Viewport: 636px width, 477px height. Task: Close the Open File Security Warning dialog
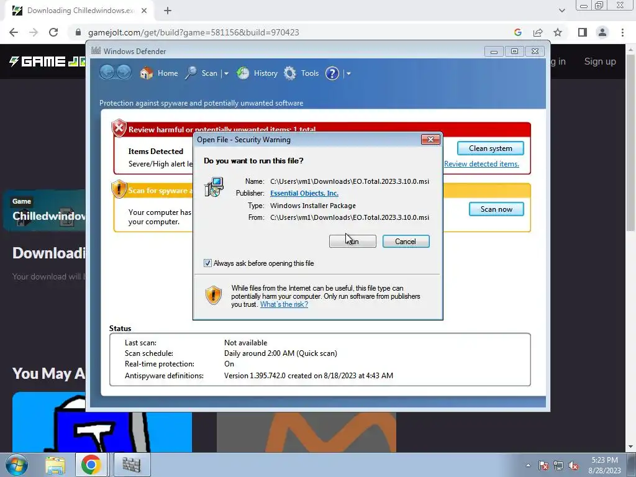click(x=430, y=140)
